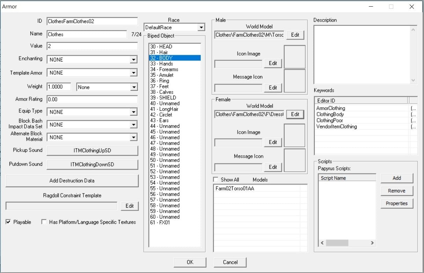Image resolution: width=424 pixels, height=273 pixels.
Task: Open the Template Armor dropdown
Action: tap(133, 73)
